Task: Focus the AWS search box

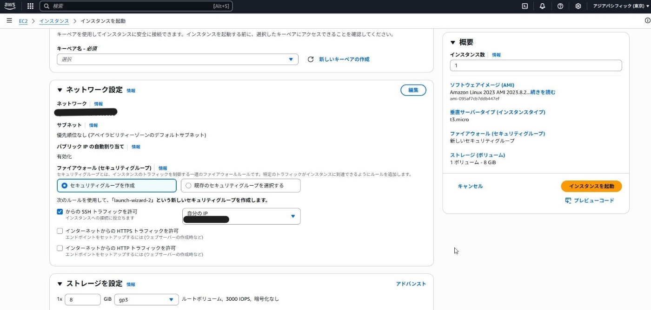Action: click(x=136, y=6)
